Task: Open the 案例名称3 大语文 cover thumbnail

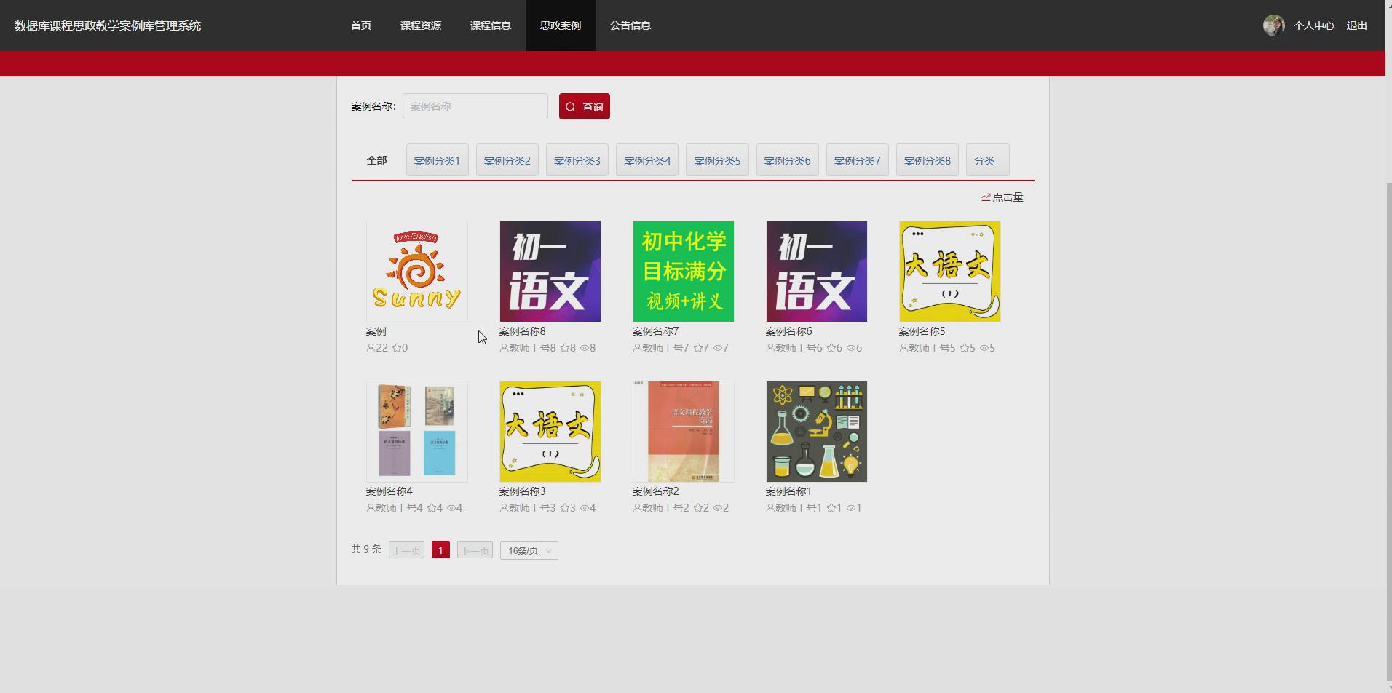Action: pyautogui.click(x=550, y=431)
